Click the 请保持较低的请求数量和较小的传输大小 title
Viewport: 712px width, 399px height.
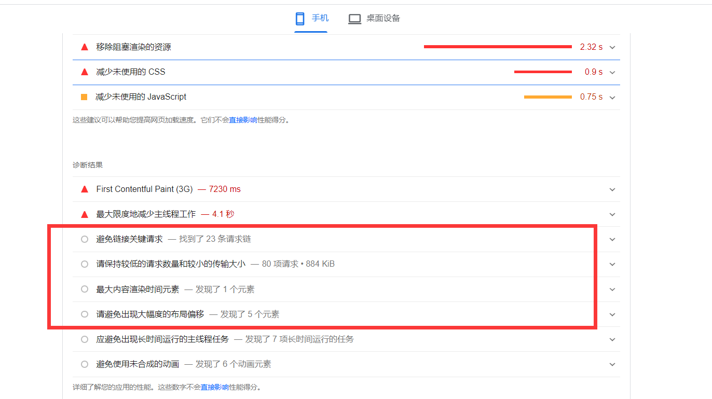[171, 264]
